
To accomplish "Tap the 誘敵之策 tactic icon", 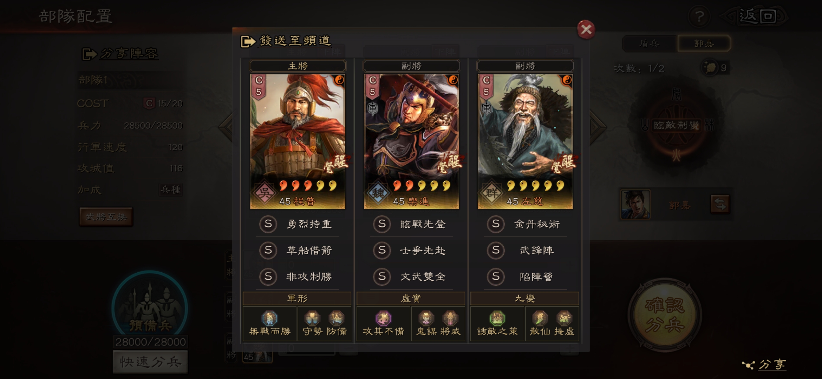I will (497, 318).
